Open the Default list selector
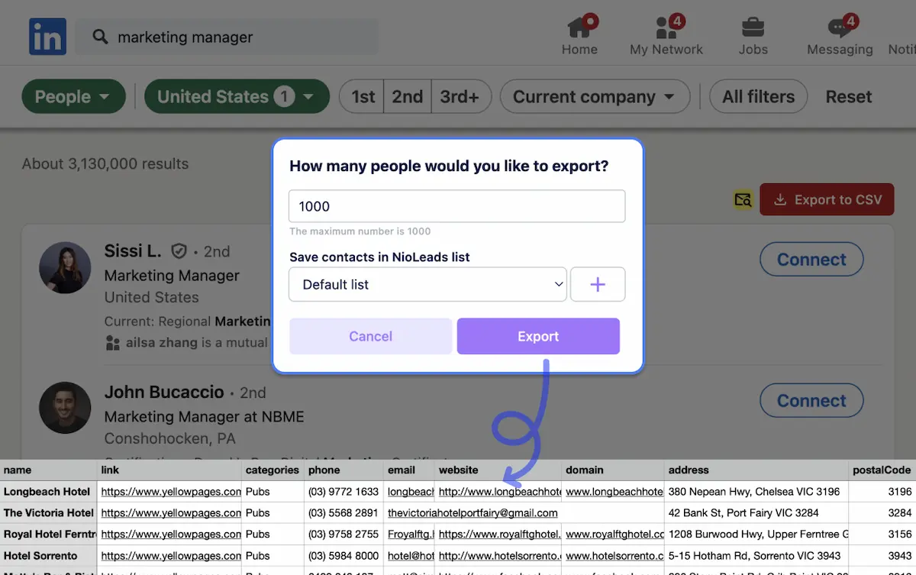916x575 pixels. pyautogui.click(x=427, y=284)
